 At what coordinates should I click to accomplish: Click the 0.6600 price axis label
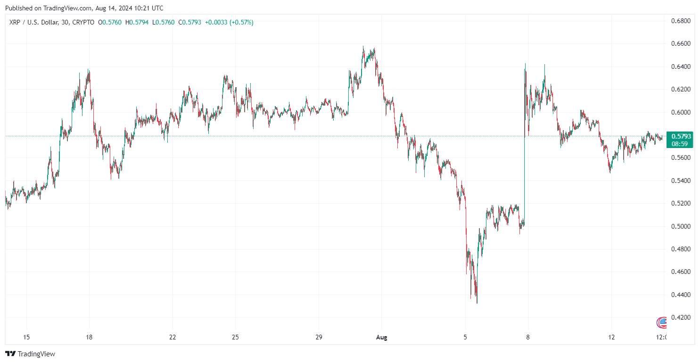click(x=681, y=44)
